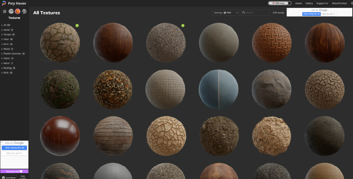Screen dimensions: 353x179
Task: Go to About/Contact page
Action: tap(339, 3)
